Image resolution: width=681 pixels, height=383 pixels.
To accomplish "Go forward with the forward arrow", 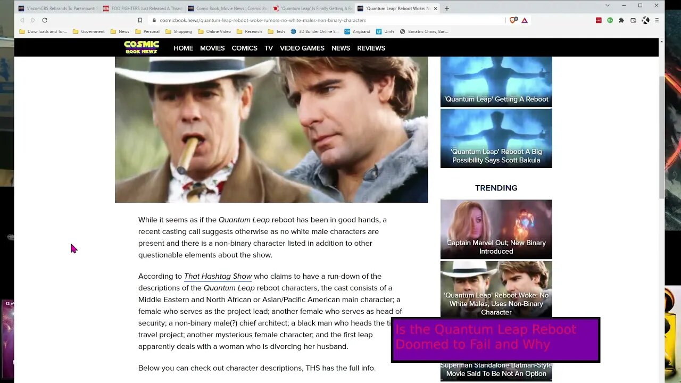I will (x=33, y=20).
